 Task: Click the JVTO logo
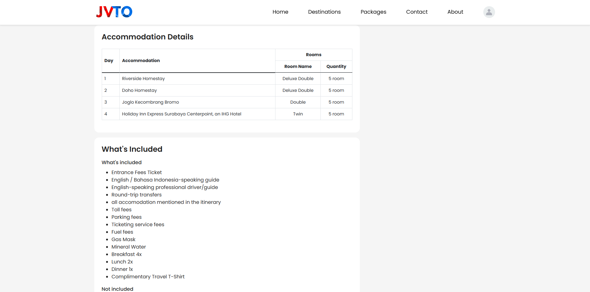coord(114,11)
